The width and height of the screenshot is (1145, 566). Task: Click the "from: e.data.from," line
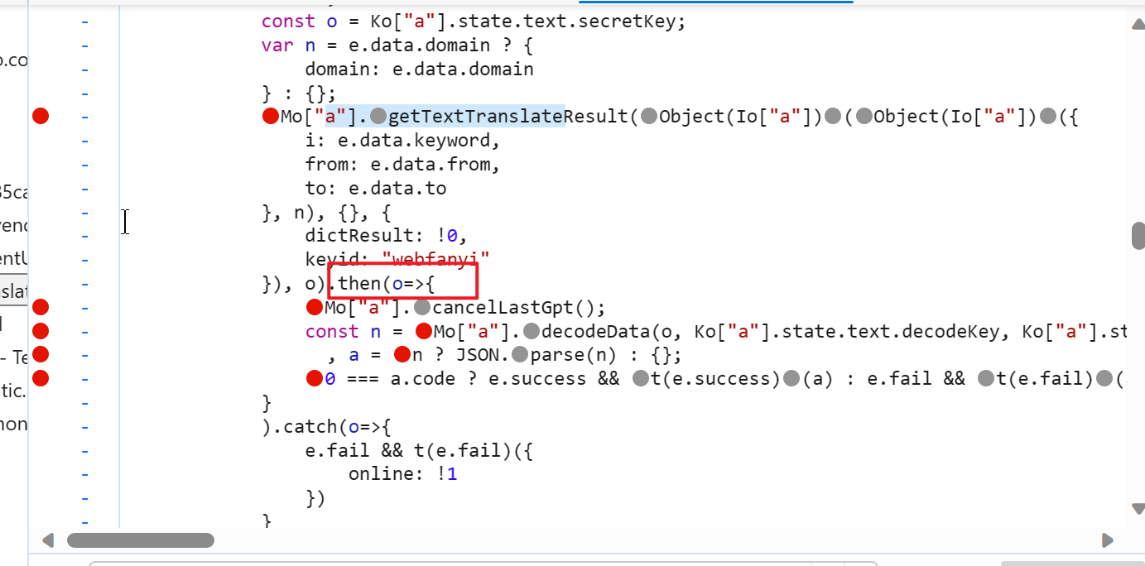[x=402, y=165]
